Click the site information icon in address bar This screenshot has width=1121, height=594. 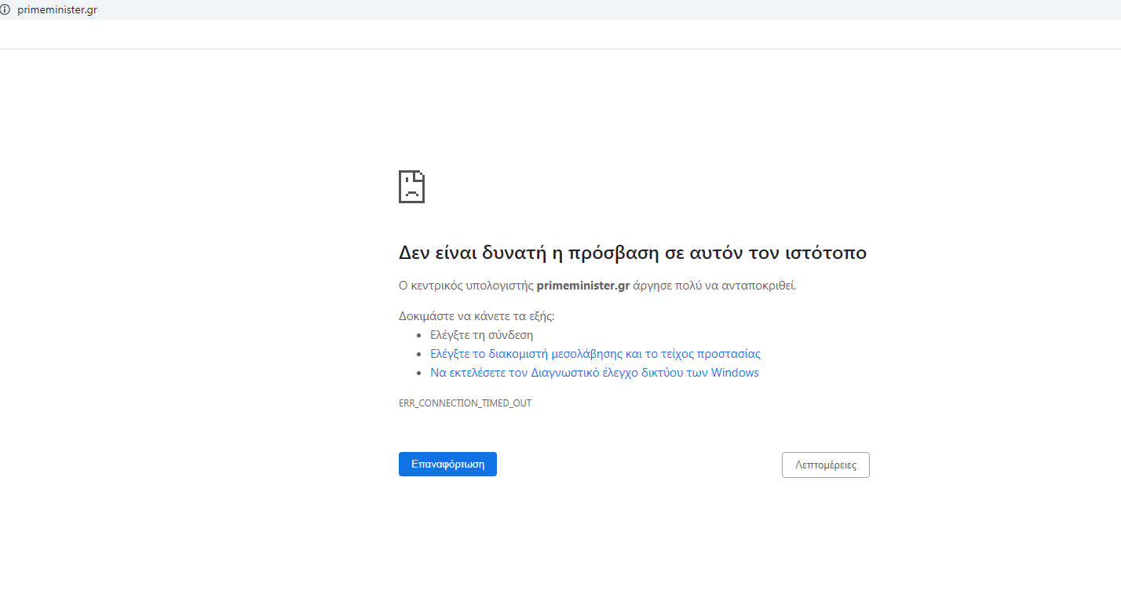5,10
